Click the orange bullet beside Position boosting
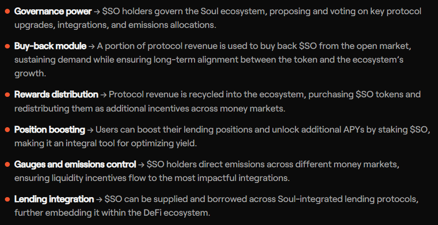 [x=7, y=131]
